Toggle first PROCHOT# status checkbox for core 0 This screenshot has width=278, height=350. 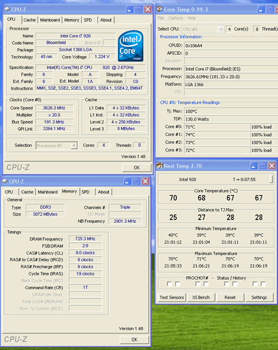169,284
